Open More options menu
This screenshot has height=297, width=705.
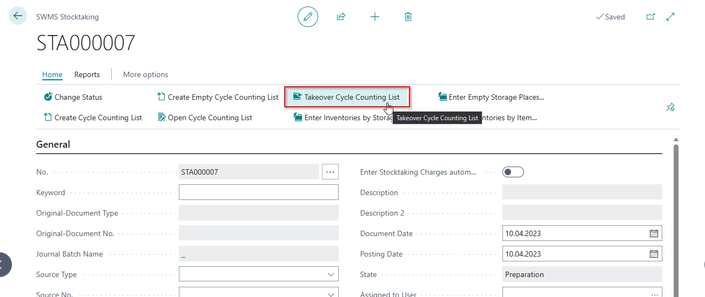[145, 74]
